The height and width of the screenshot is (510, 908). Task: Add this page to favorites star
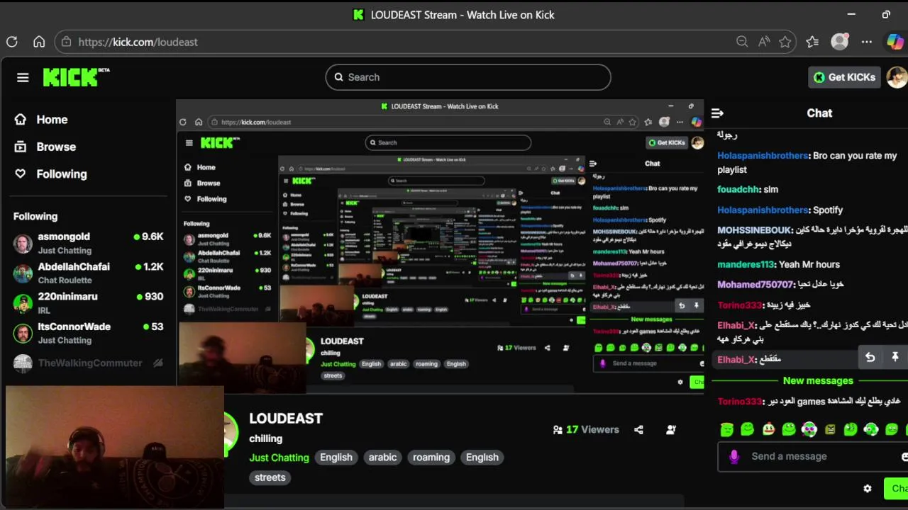pyautogui.click(x=785, y=42)
